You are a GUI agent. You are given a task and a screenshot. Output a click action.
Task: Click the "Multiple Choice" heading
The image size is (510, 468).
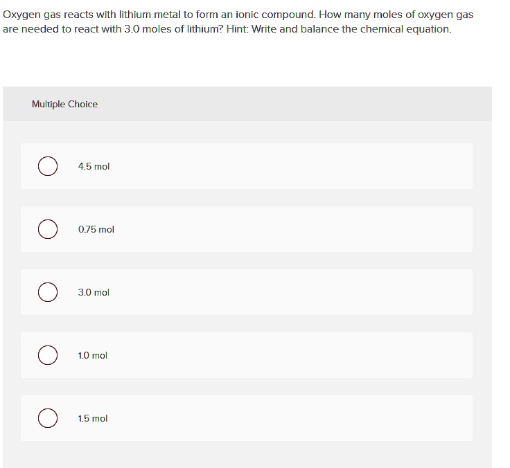coord(64,104)
